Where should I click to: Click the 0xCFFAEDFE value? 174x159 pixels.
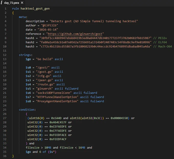(58, 131)
